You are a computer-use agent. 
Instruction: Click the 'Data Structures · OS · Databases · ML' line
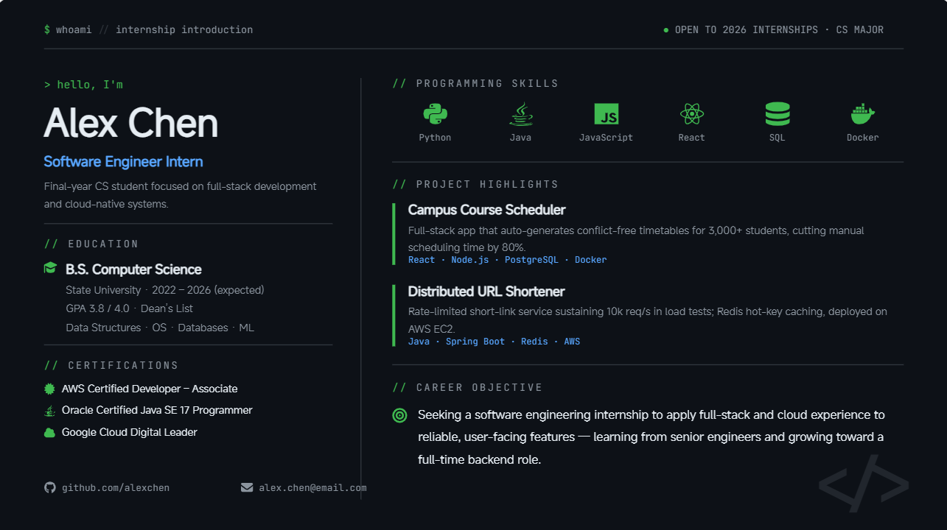click(x=160, y=328)
